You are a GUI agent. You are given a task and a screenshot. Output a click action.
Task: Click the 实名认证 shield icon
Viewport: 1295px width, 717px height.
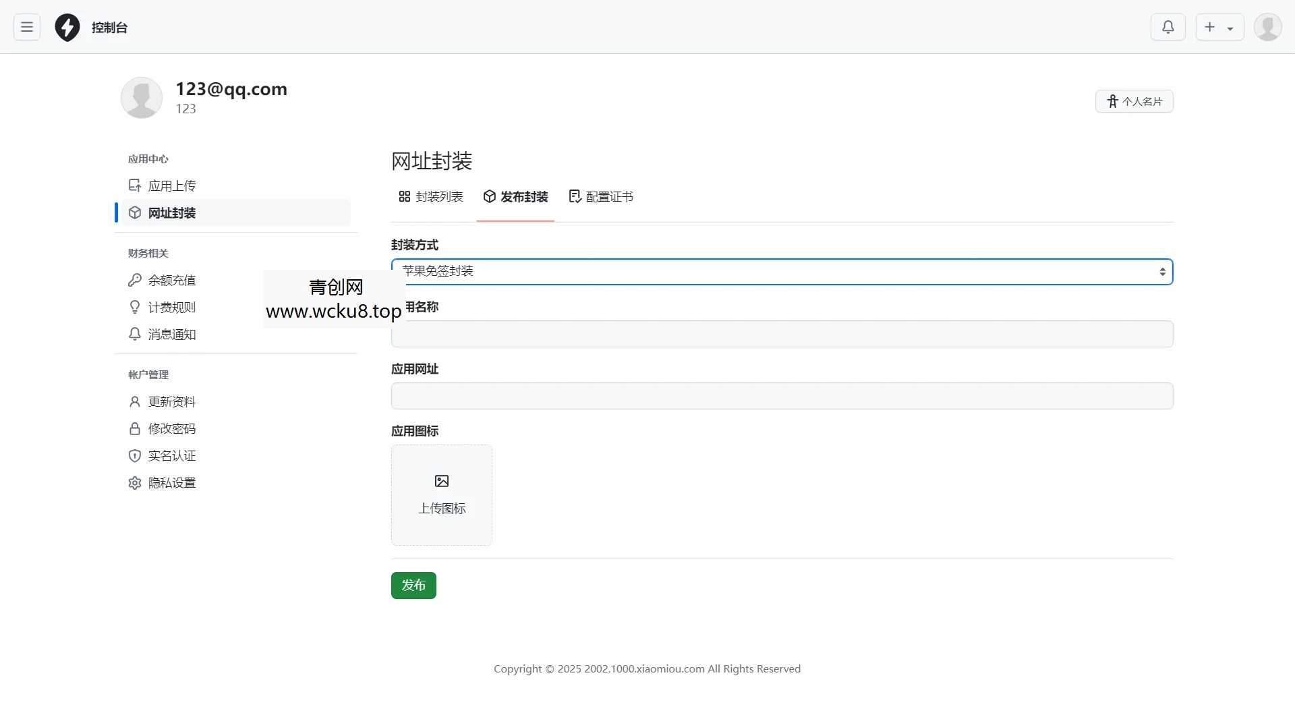click(x=135, y=455)
